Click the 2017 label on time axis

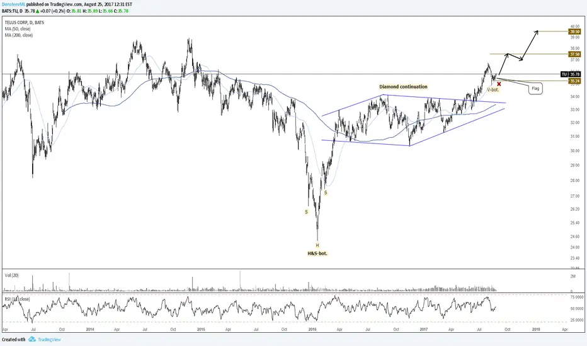424,330
